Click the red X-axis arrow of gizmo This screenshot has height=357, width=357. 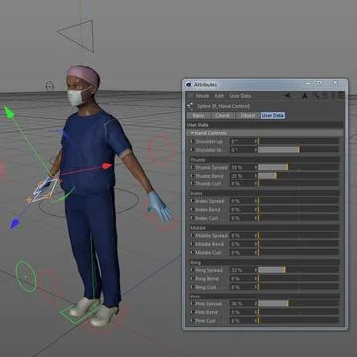click(107, 166)
